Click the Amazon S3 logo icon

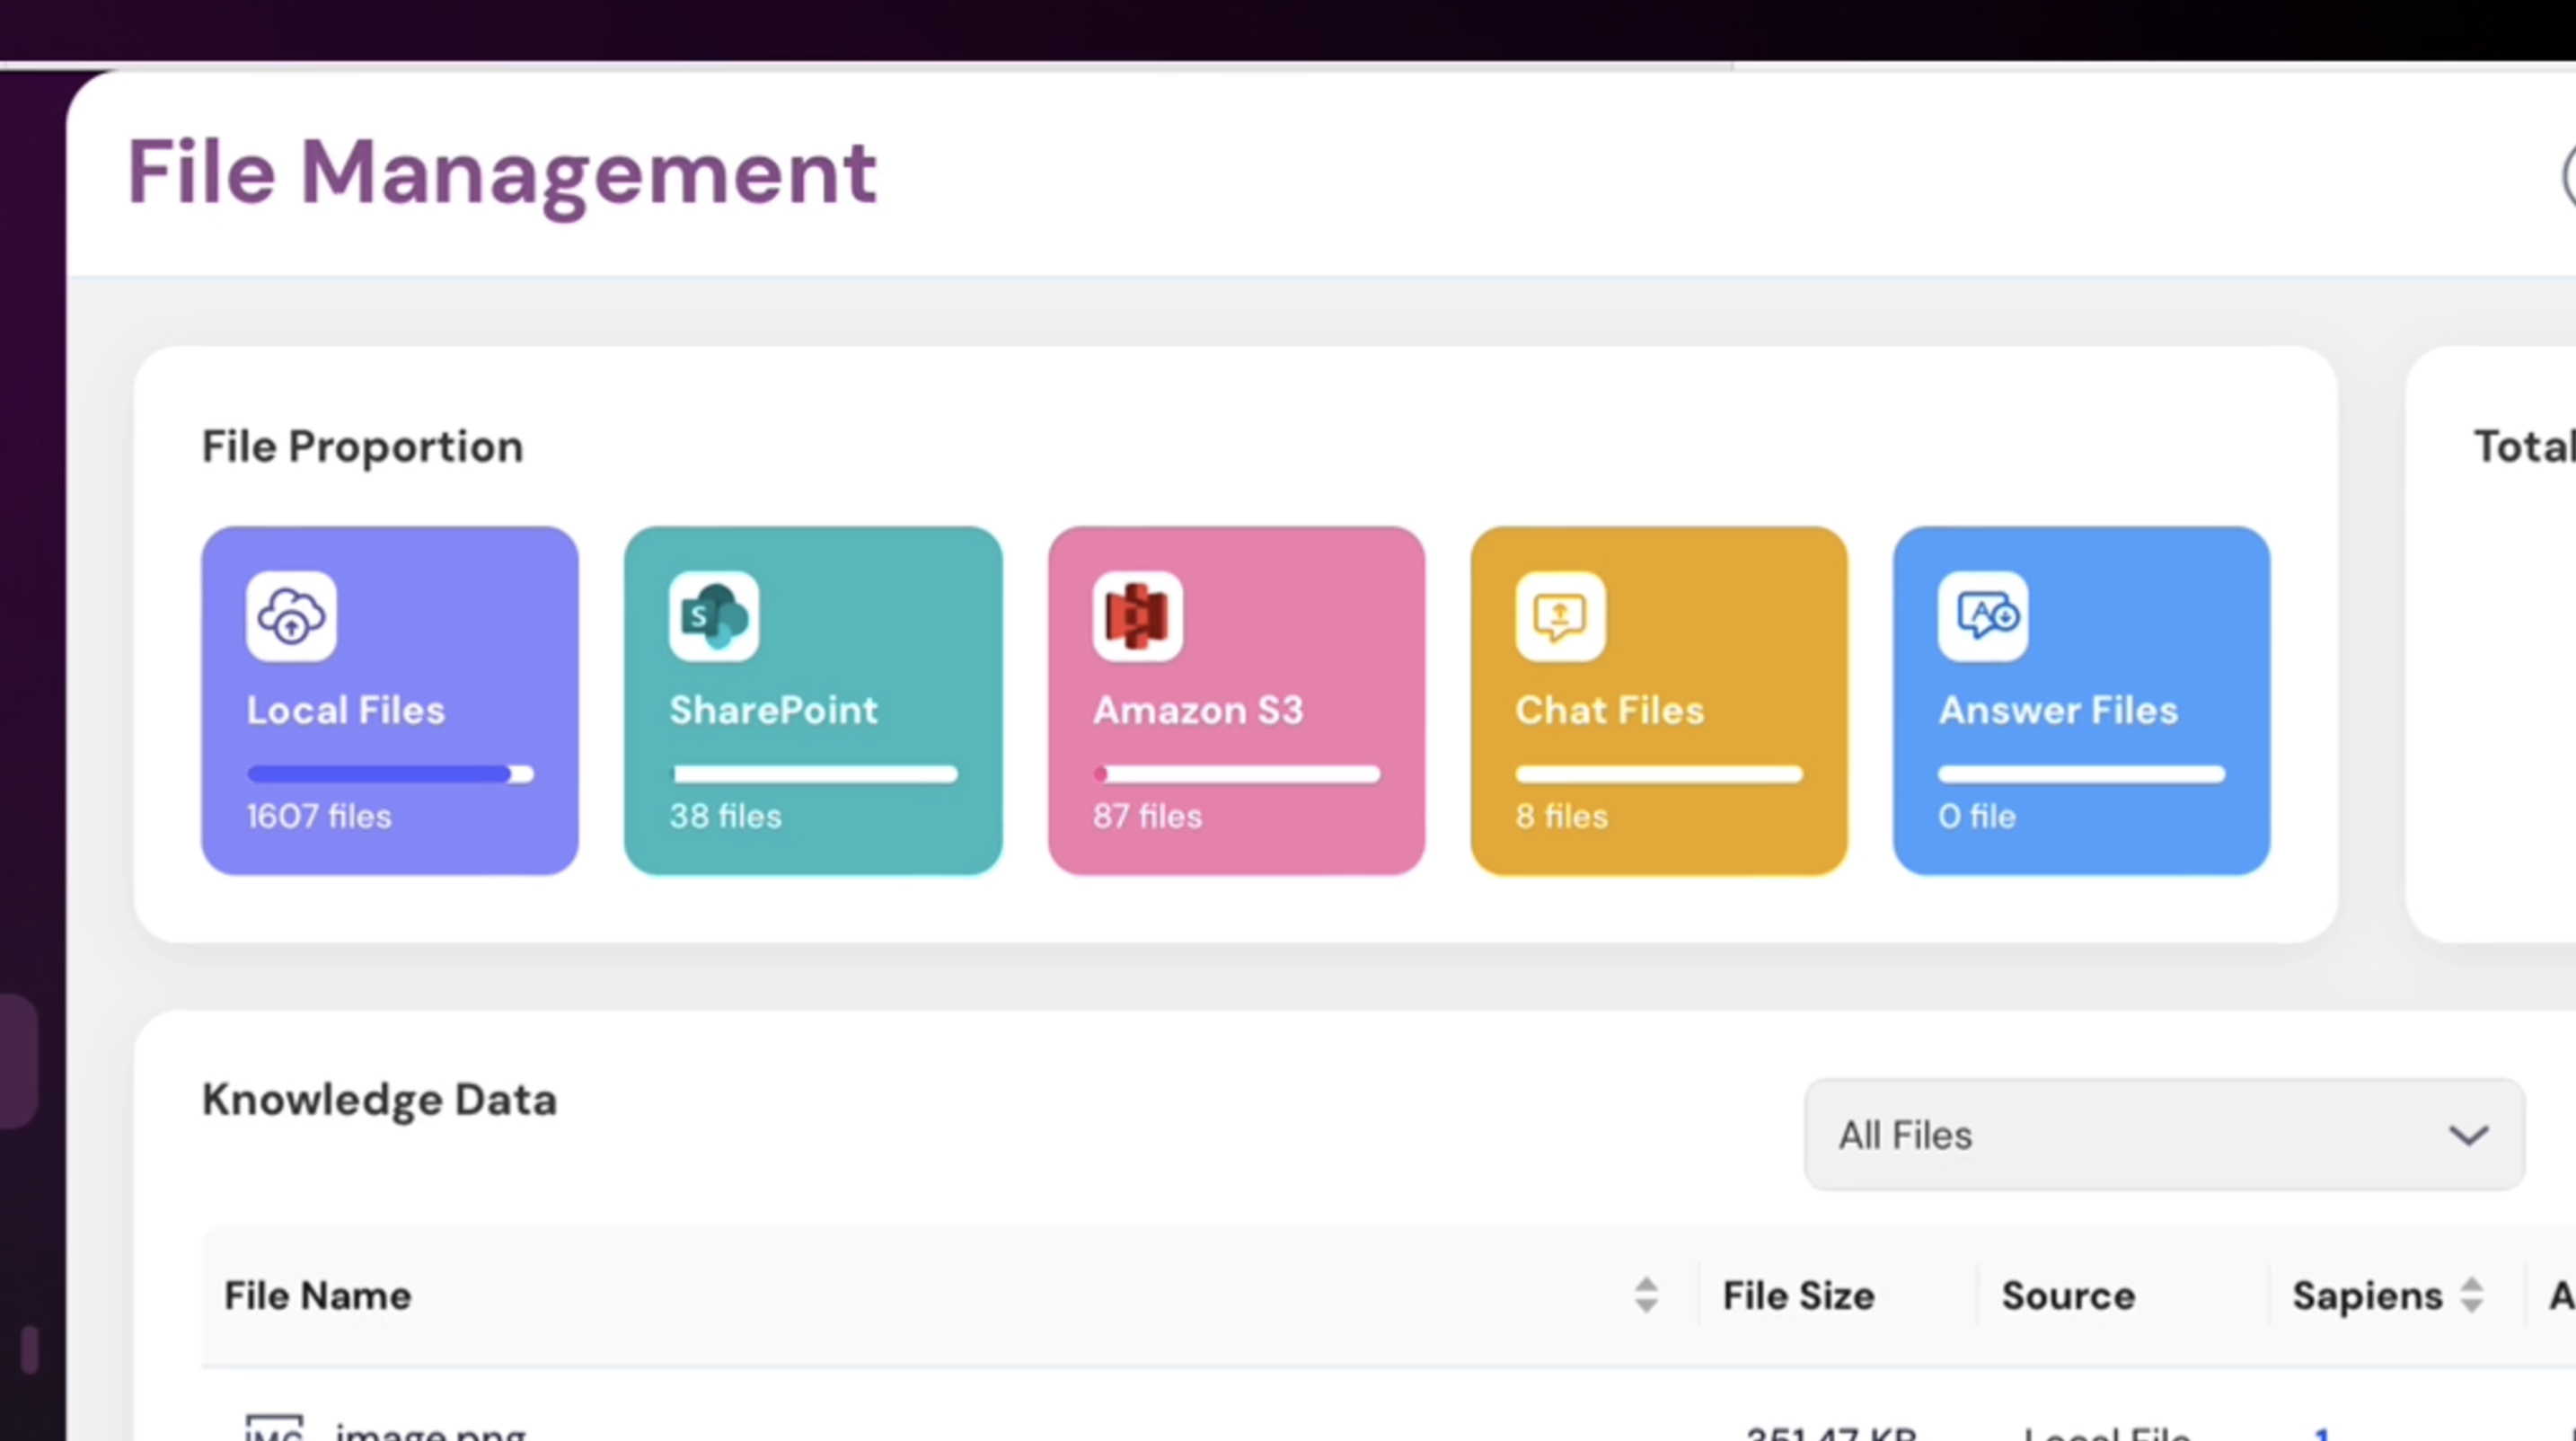pyautogui.click(x=1138, y=616)
